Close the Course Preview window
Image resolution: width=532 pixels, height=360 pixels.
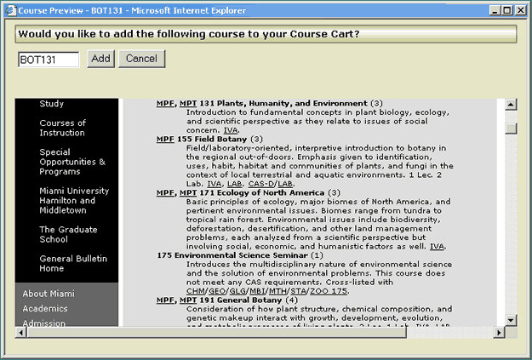click(x=520, y=10)
